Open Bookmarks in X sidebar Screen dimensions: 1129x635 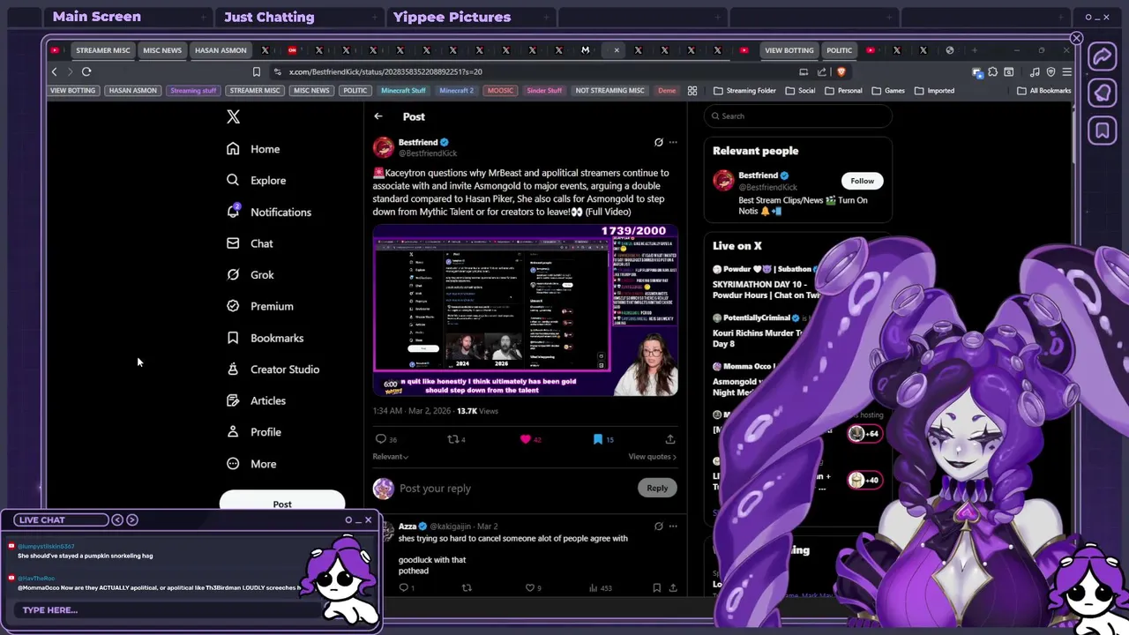(x=265, y=338)
